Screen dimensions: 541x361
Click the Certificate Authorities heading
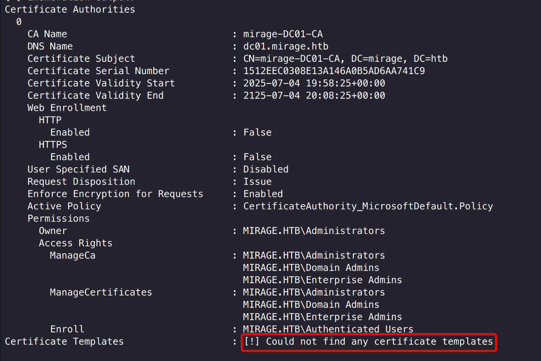(70, 10)
